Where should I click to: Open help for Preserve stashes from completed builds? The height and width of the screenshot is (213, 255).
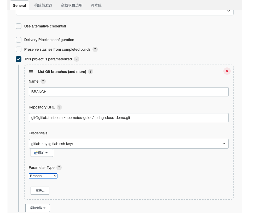pos(95,49)
